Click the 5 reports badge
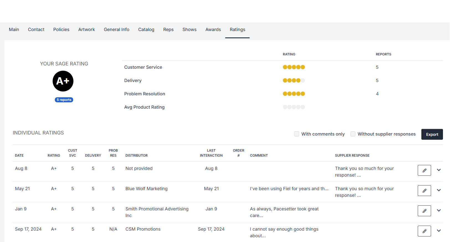The height and width of the screenshot is (242, 451). point(64,100)
